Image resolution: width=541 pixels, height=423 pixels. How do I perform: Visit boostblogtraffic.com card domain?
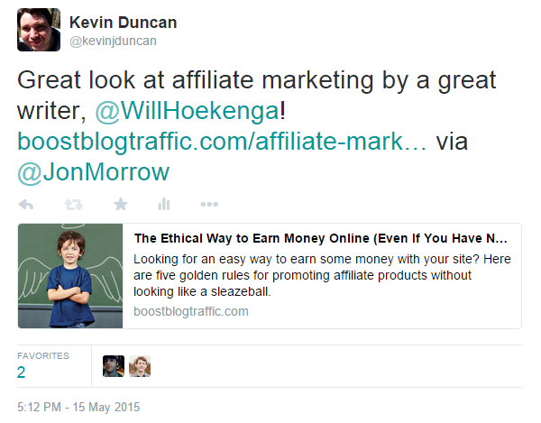click(x=191, y=311)
